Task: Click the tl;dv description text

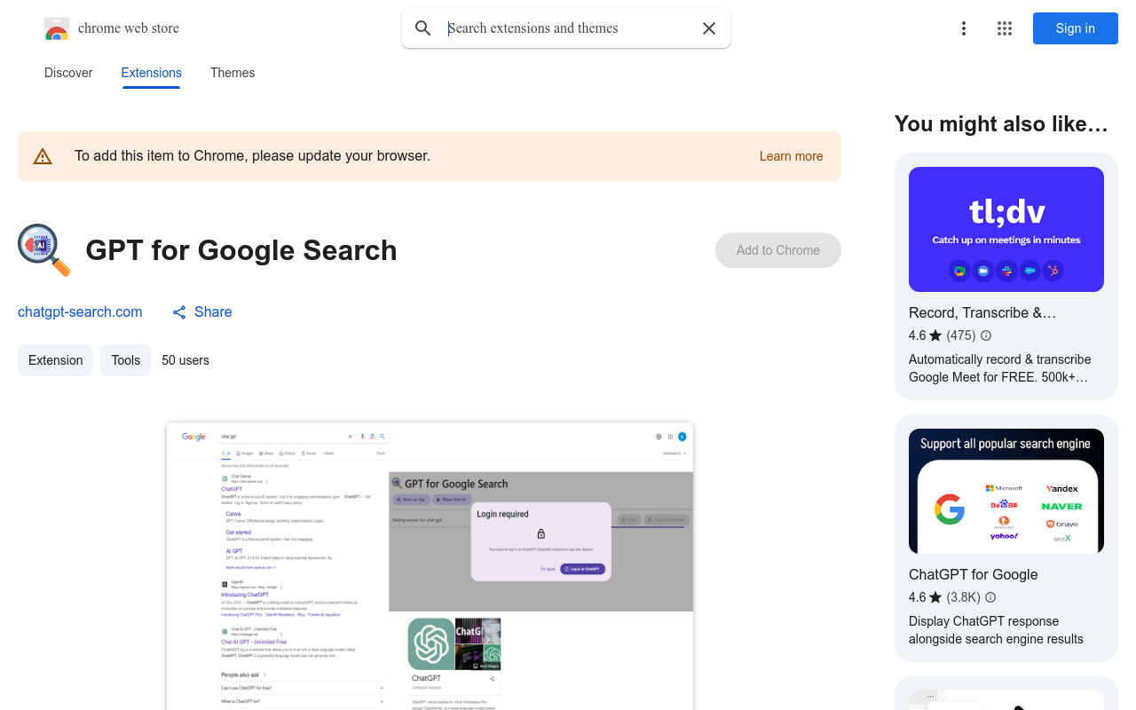Action: click(x=1000, y=368)
